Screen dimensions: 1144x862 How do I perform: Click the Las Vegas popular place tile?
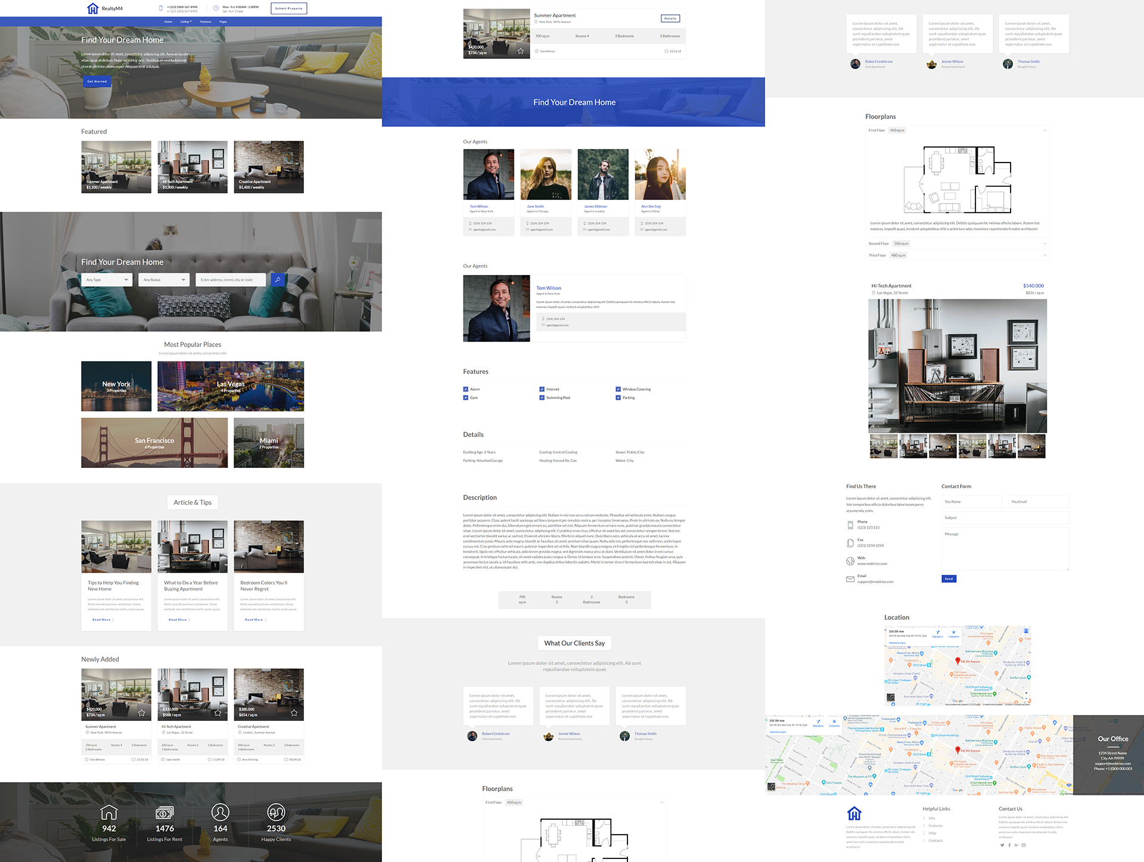tap(231, 386)
